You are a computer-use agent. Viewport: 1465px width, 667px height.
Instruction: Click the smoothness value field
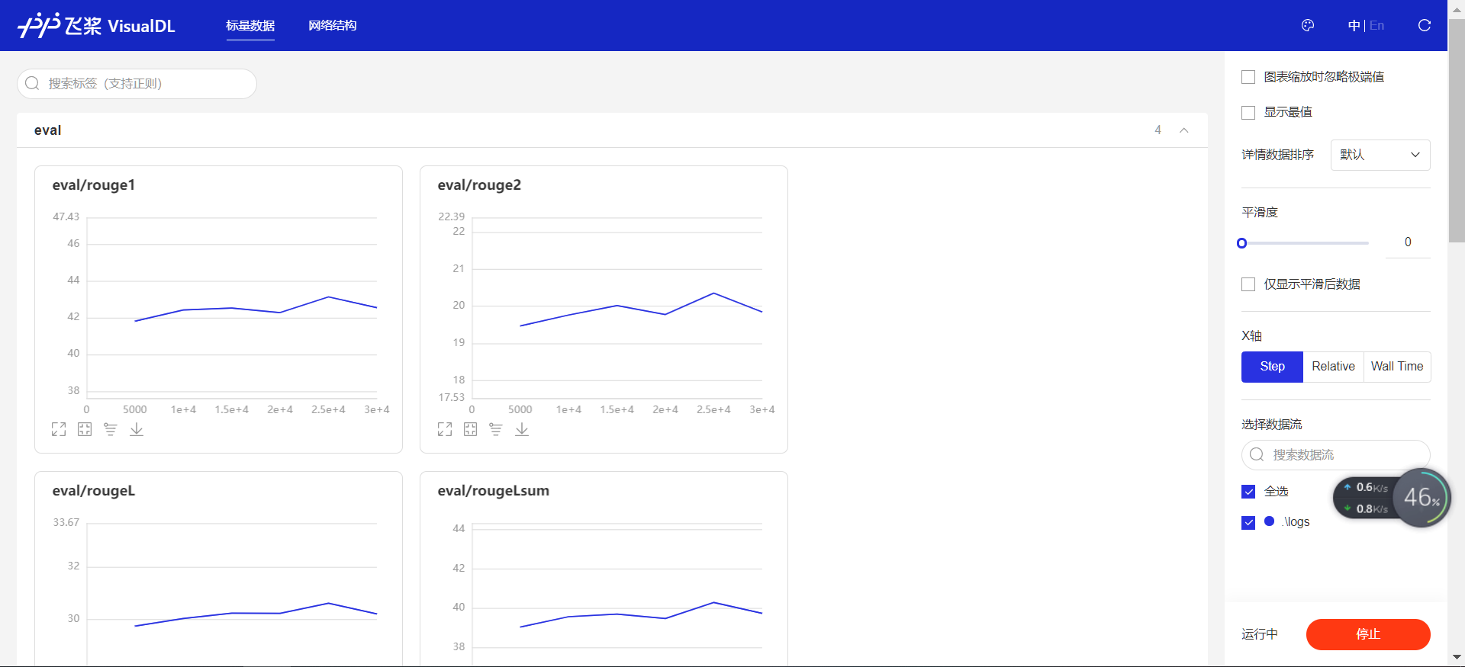(x=1408, y=242)
